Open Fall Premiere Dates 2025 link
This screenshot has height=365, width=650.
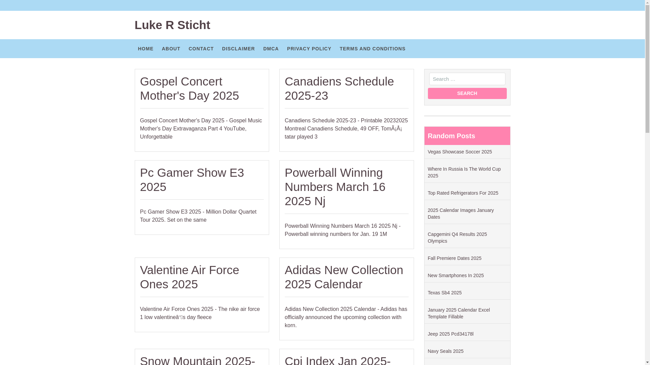coord(454,258)
